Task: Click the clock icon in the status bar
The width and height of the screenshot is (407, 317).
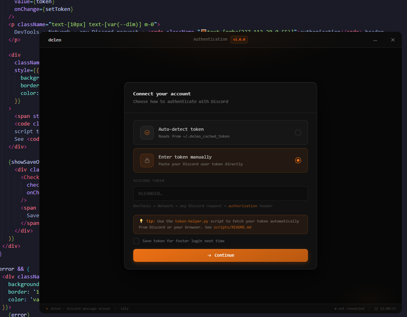Action: click(376, 309)
